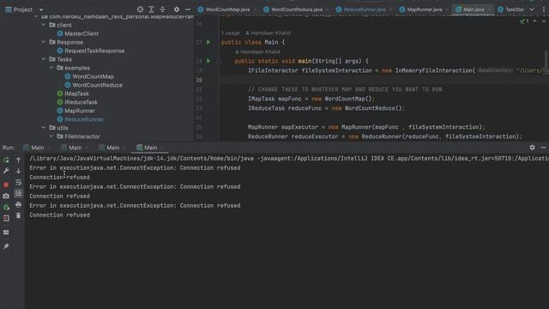The width and height of the screenshot is (549, 309).
Task: Click the layout icon in the Run sidebar
Action: pos(6,233)
